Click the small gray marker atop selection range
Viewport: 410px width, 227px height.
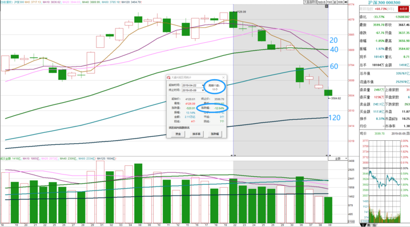pos(327,6)
